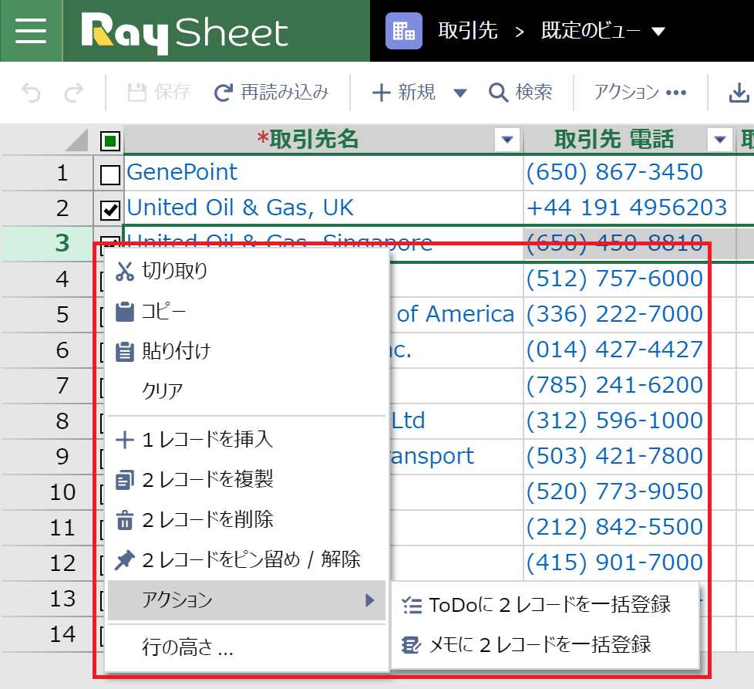Expand the アクション submenu arrow
754x689 pixels.
tap(369, 600)
